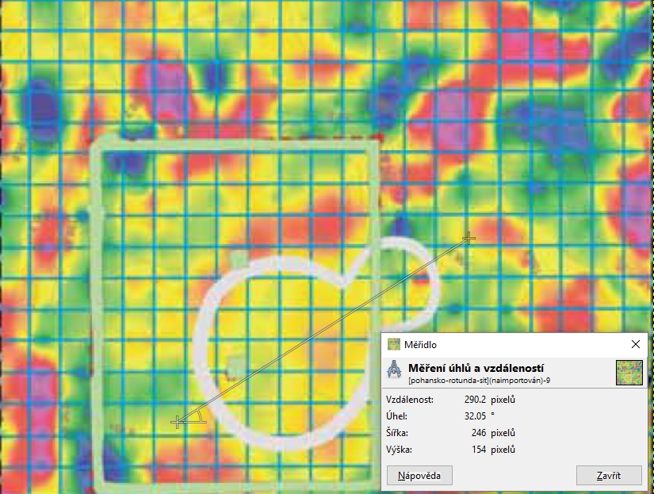This screenshot has height=494, width=654.
Task: Click the green square marker inside the white circle
Action: click(x=235, y=366)
